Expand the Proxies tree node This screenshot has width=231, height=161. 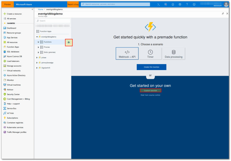39,47
